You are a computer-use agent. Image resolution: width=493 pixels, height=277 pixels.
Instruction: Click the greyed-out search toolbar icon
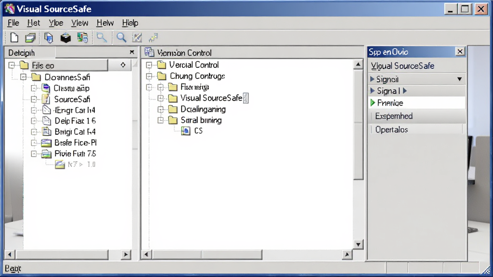(x=102, y=38)
